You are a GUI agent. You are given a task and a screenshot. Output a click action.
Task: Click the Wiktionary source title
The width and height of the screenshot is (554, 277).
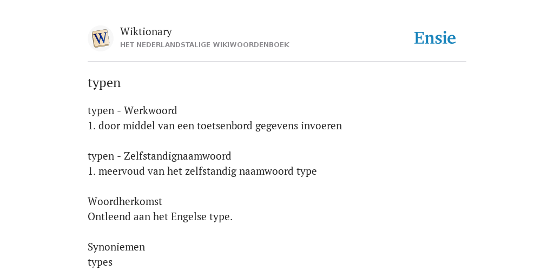point(146,31)
